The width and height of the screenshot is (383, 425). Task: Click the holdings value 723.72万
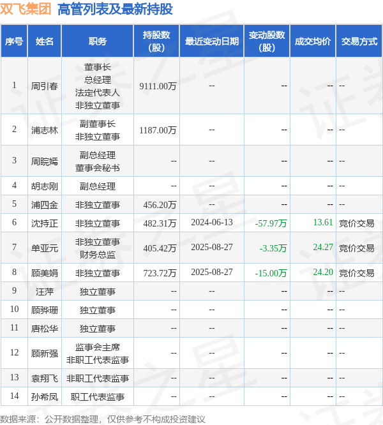point(160,273)
